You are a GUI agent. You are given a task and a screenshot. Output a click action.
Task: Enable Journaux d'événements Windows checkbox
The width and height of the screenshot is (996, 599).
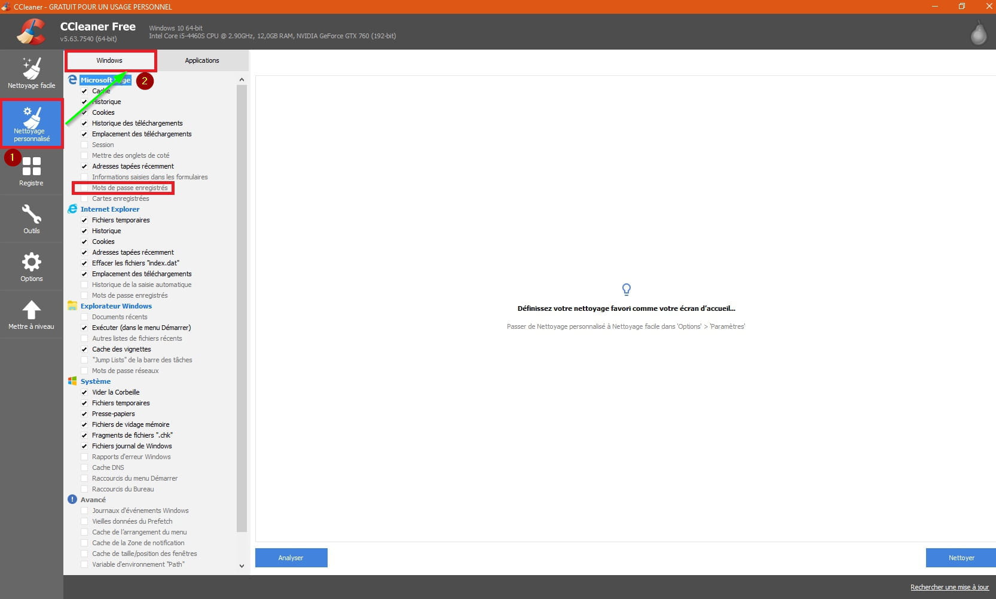[84, 511]
